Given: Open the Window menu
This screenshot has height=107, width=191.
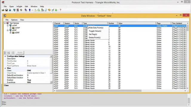Looking at the screenshot, I should point(34,7).
